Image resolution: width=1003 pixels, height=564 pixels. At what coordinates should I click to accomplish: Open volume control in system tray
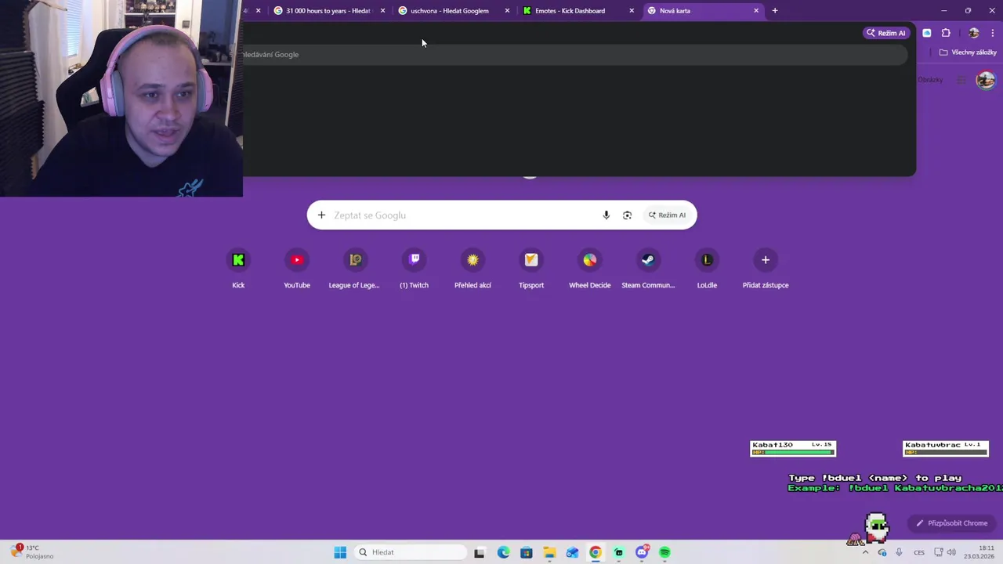[952, 552]
